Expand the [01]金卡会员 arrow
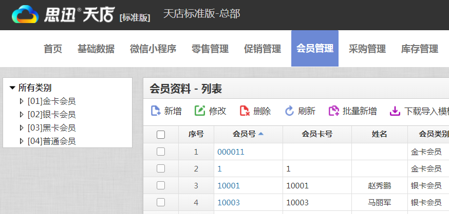The width and height of the screenshot is (449, 214). (22, 101)
